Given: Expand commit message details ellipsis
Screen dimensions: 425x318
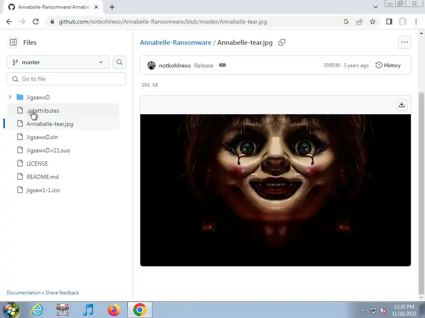Looking at the screenshot, I should pyautogui.click(x=222, y=65).
